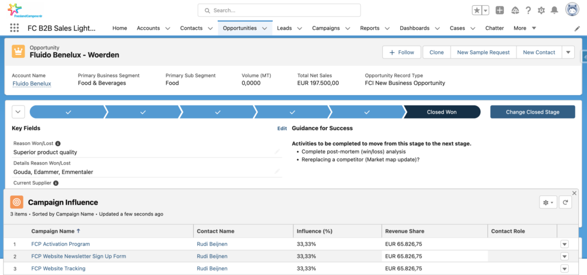The width and height of the screenshot is (587, 275).
Task: Click the favorites star icon
Action: (x=476, y=10)
